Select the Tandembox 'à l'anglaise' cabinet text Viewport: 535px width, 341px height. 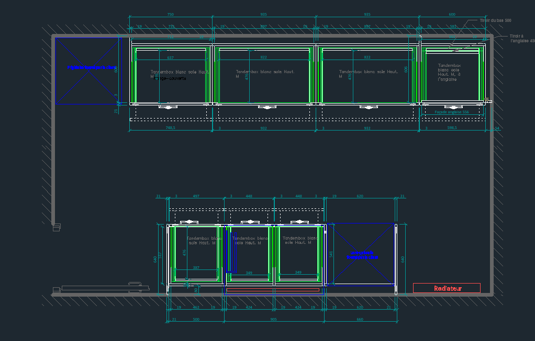pyautogui.click(x=449, y=73)
